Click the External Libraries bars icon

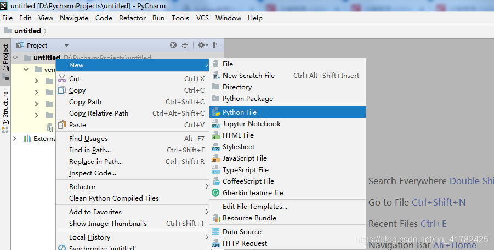(27, 139)
